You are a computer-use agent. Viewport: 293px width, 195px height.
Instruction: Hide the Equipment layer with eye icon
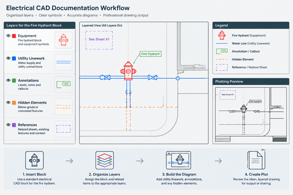pos(8,36)
